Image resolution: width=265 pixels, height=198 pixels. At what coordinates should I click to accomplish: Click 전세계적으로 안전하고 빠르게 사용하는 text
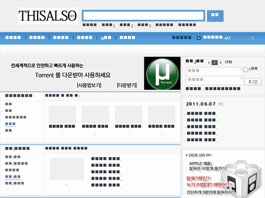point(47,65)
